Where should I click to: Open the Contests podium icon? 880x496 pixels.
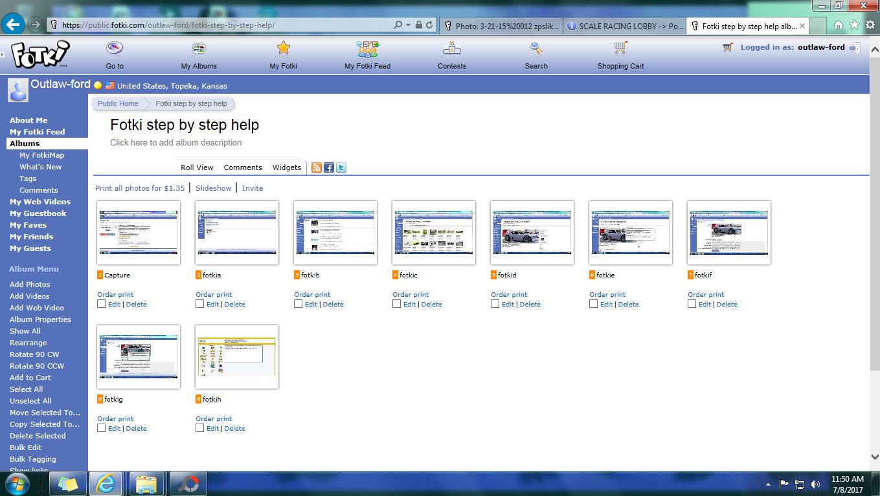tap(451, 49)
